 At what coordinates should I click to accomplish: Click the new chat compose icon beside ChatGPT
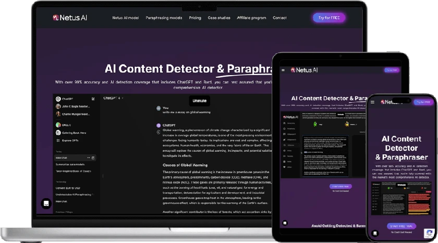click(x=93, y=99)
